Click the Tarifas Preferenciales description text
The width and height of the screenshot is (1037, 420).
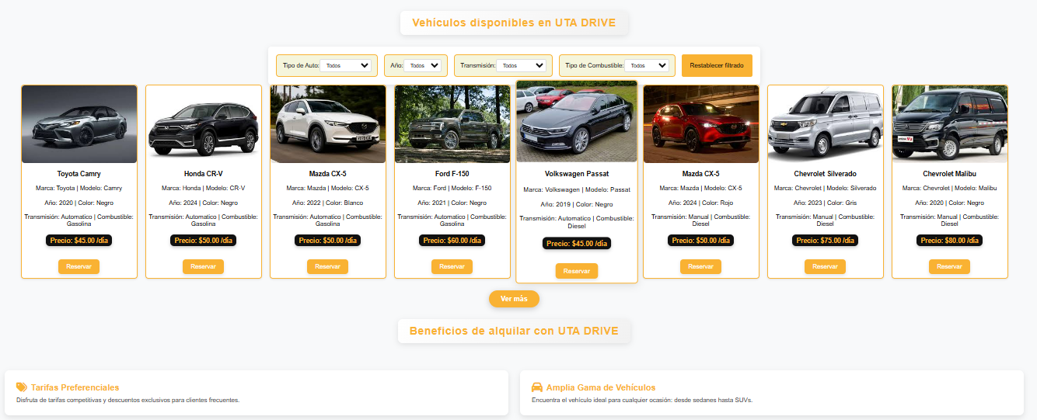(127, 401)
